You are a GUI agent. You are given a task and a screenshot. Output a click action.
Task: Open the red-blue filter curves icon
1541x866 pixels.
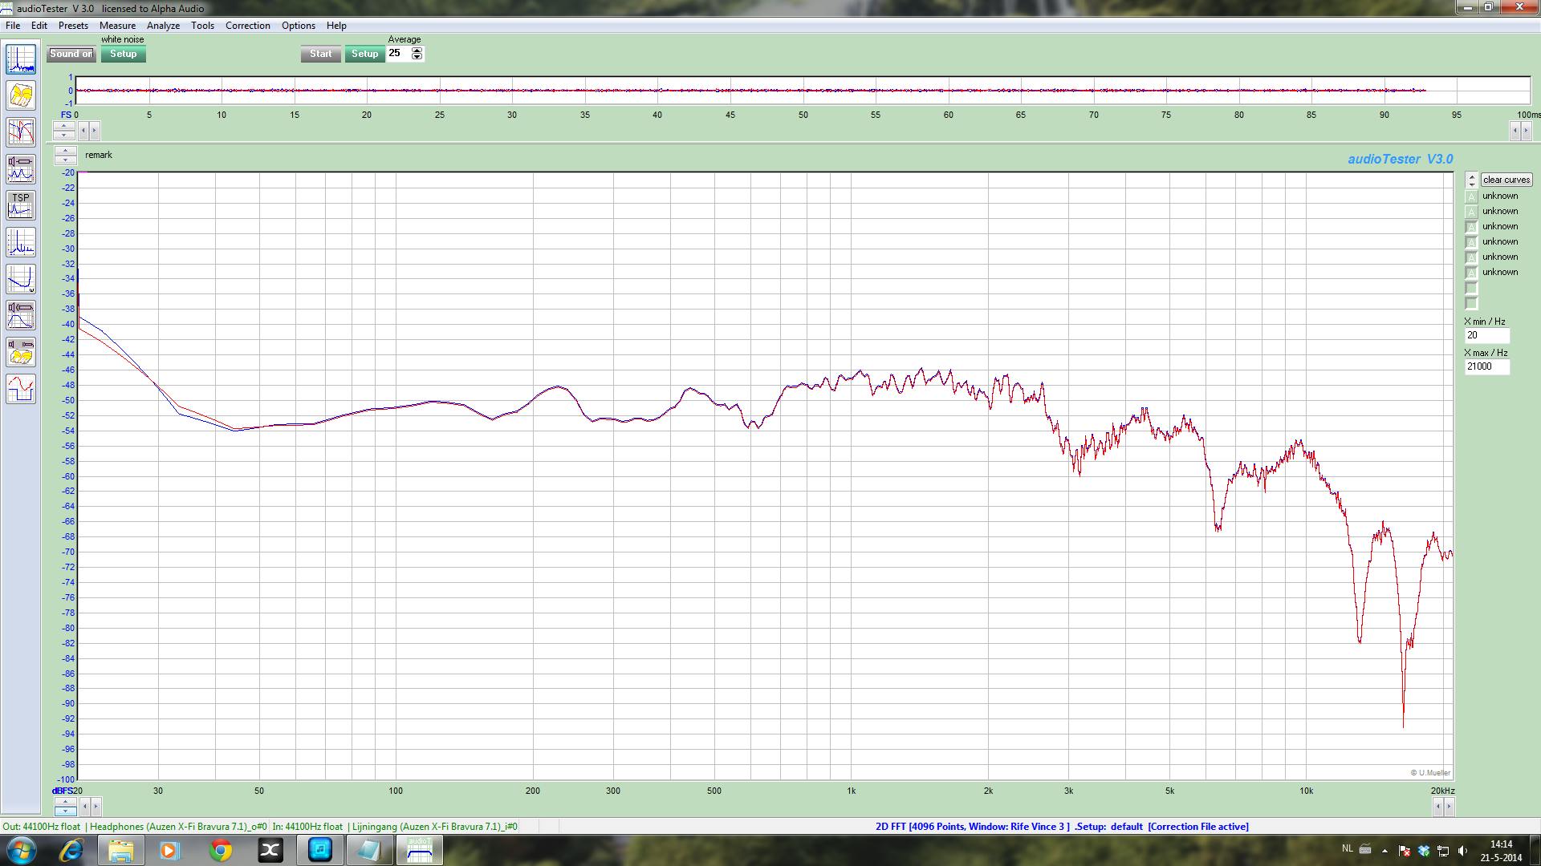click(21, 132)
